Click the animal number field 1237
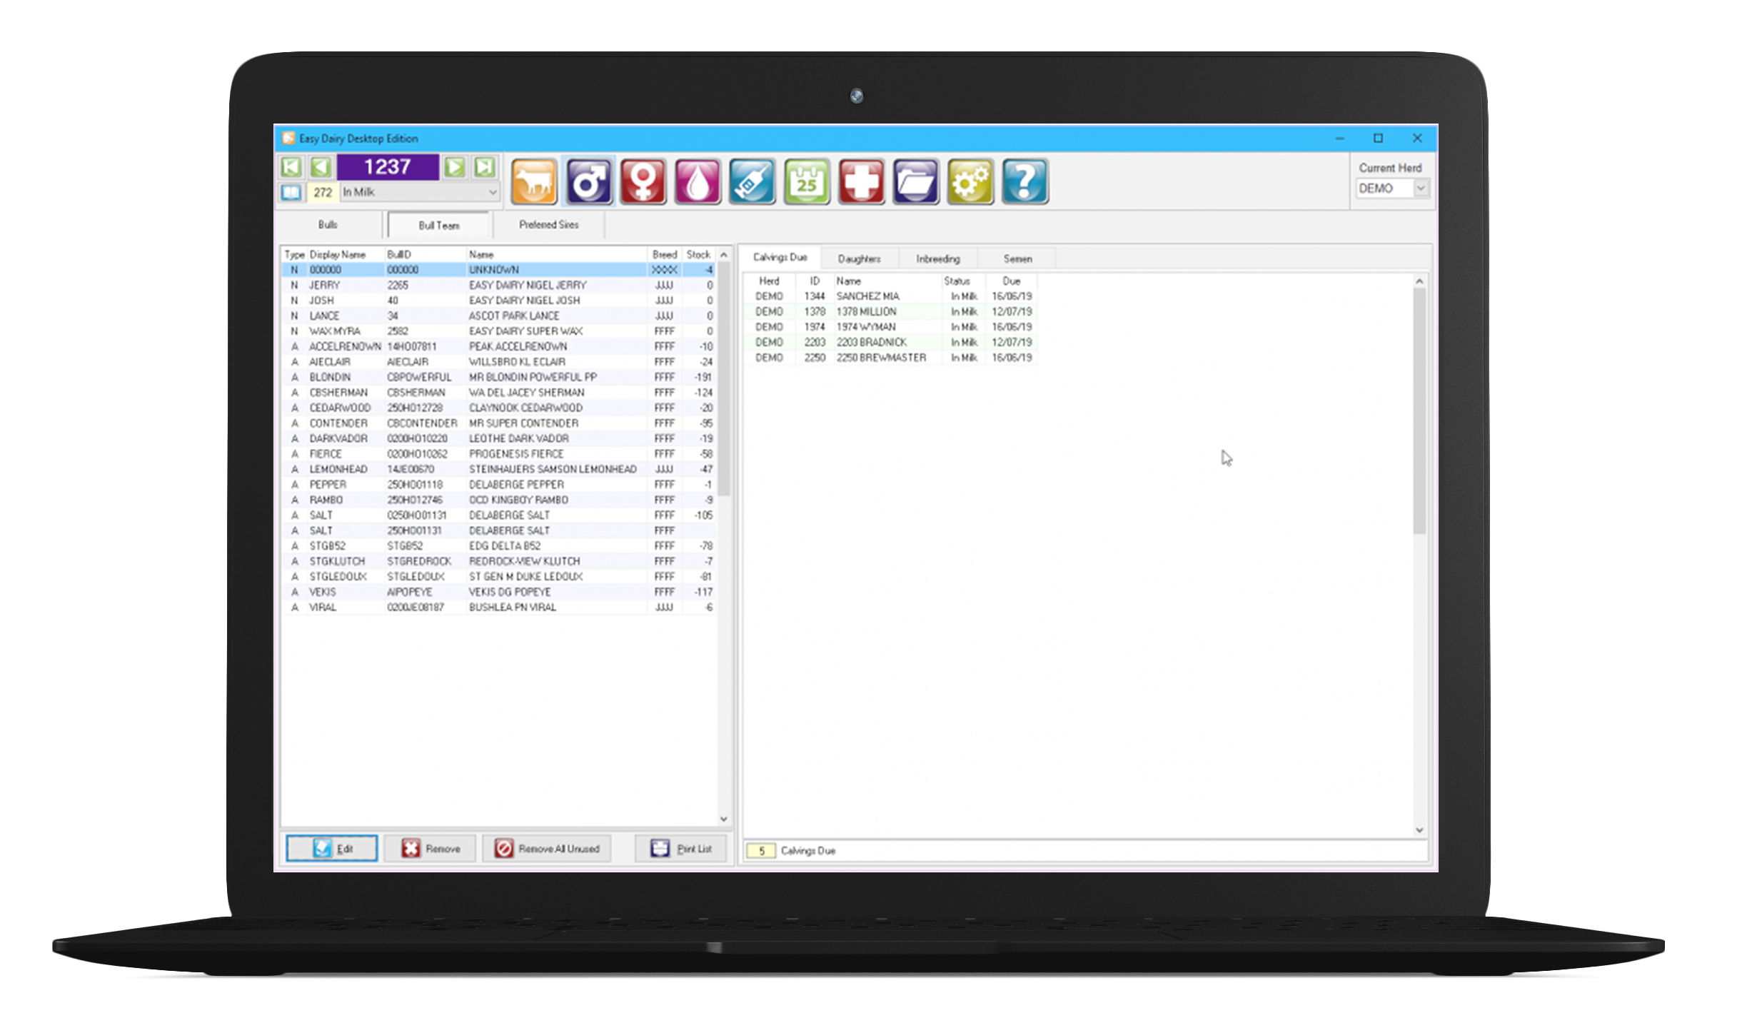 coord(388,167)
